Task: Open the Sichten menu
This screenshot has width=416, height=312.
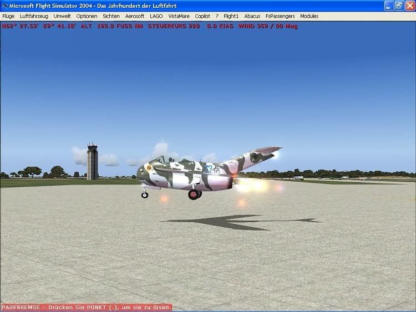Action: coord(111,16)
